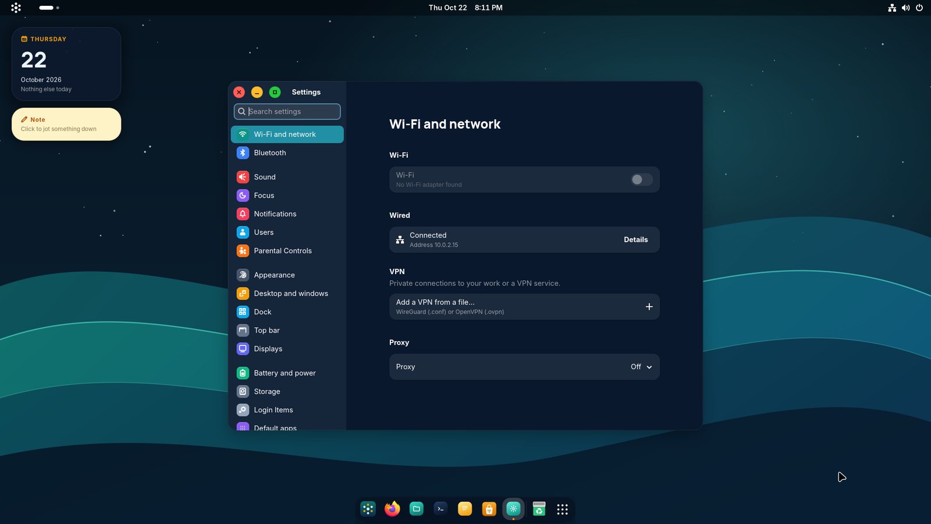Open the Appearance icon in sidebar
Viewport: 931px width, 524px height.
click(243, 275)
